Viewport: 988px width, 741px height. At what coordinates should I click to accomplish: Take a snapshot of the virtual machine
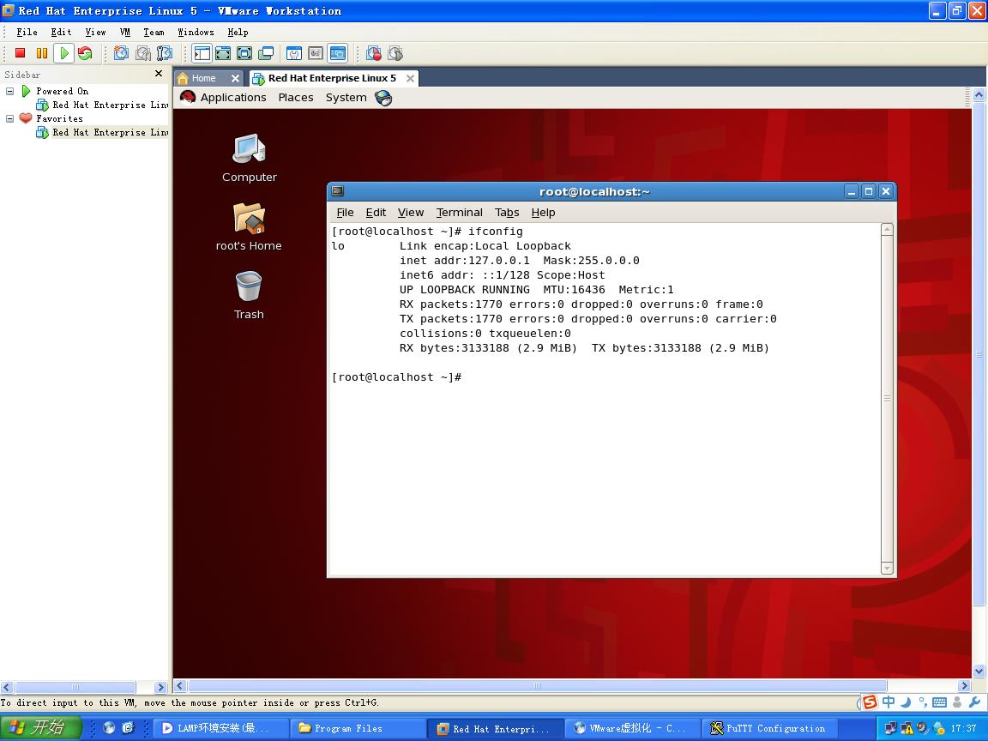(x=121, y=53)
